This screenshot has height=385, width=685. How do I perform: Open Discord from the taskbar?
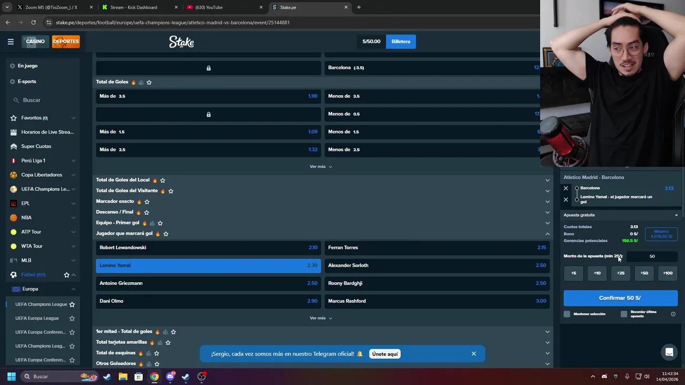point(170,376)
